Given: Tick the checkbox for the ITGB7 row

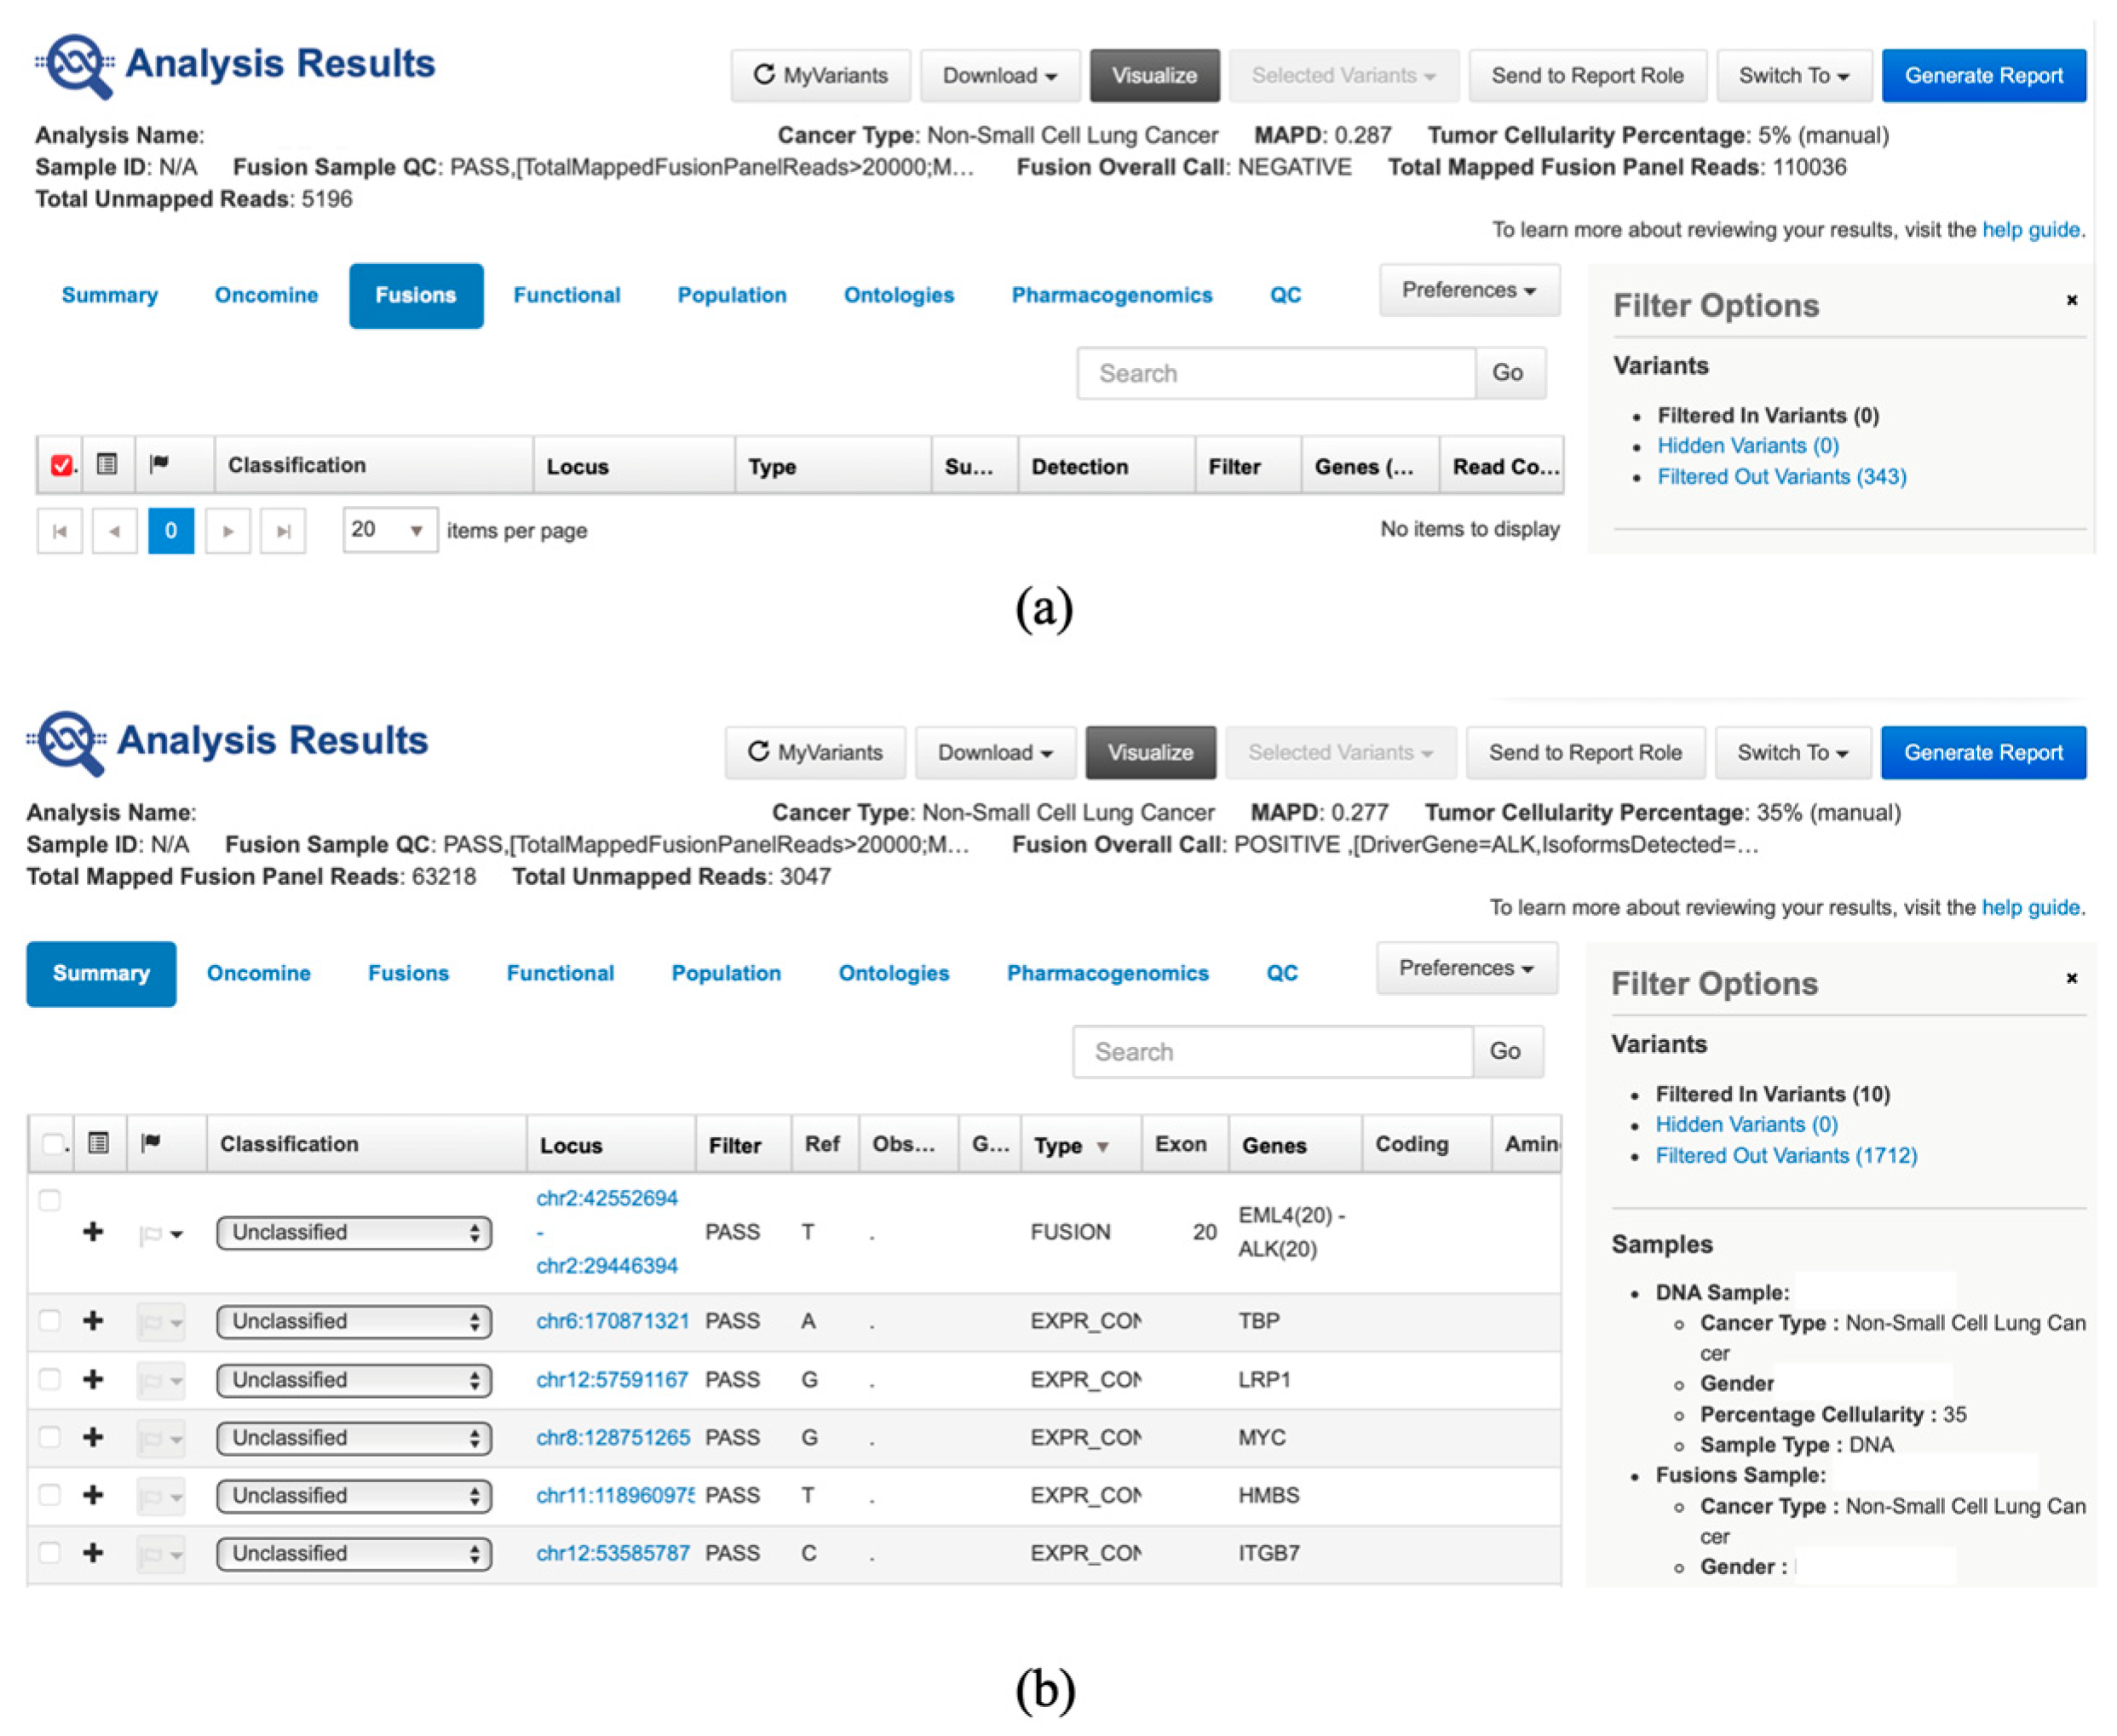Looking at the screenshot, I should 49,1553.
